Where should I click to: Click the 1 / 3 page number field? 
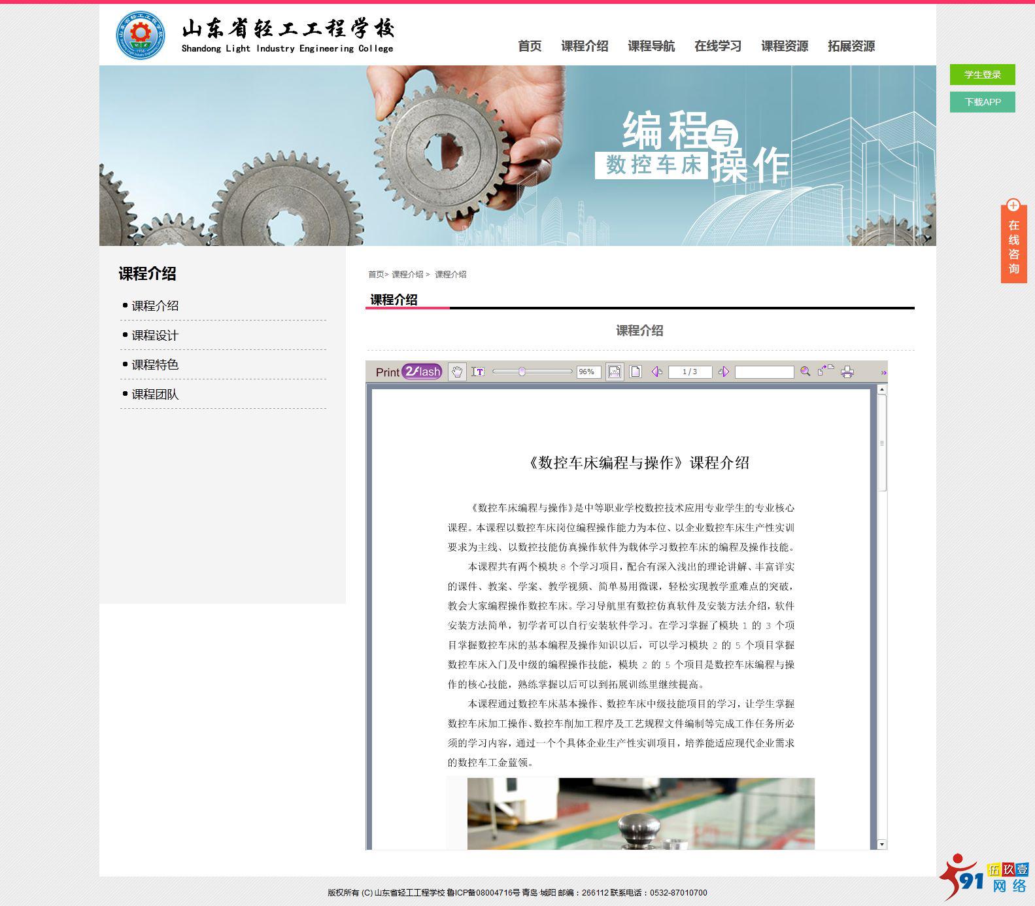point(690,372)
